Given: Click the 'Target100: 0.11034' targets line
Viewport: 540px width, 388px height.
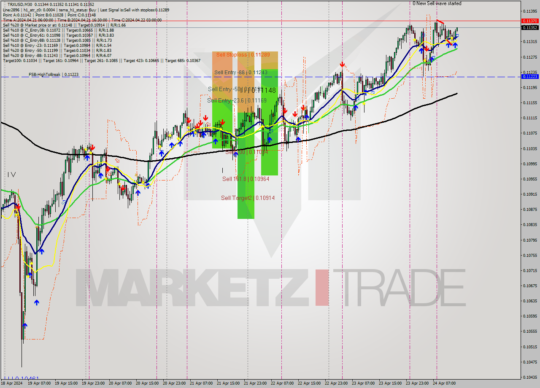Looking at the screenshot, I should click(x=101, y=60).
